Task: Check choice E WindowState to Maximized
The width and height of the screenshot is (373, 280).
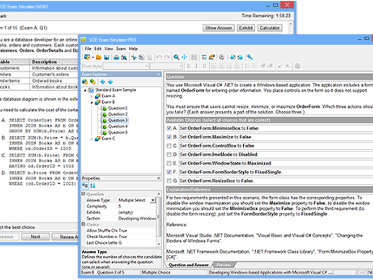Action: [169, 163]
